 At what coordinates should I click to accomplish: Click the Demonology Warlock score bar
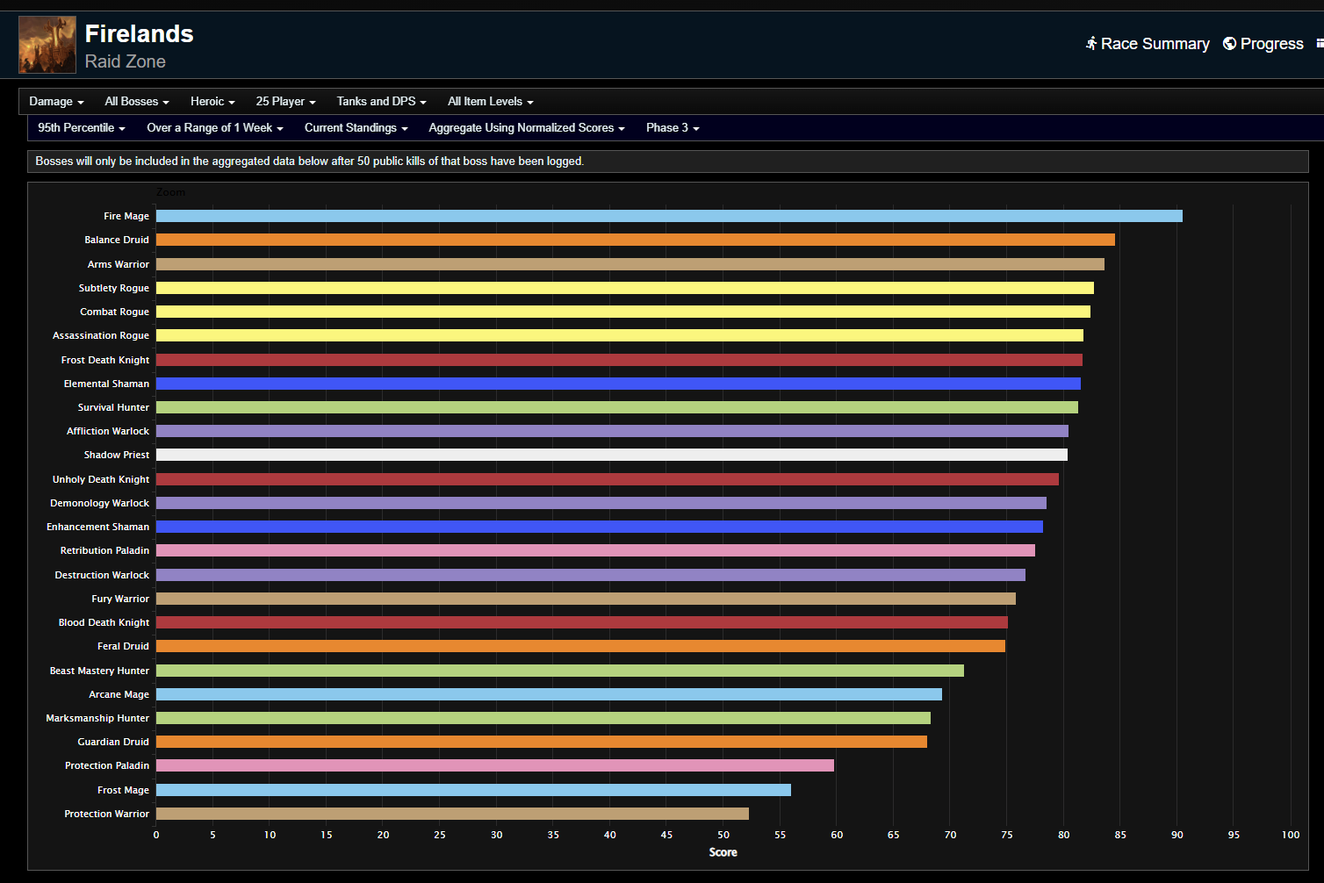tap(601, 503)
